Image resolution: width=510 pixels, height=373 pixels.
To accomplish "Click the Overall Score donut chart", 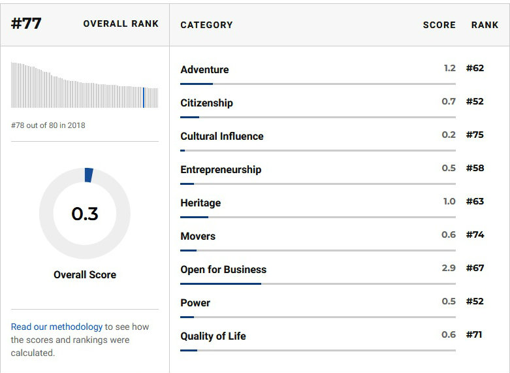I will (85, 214).
